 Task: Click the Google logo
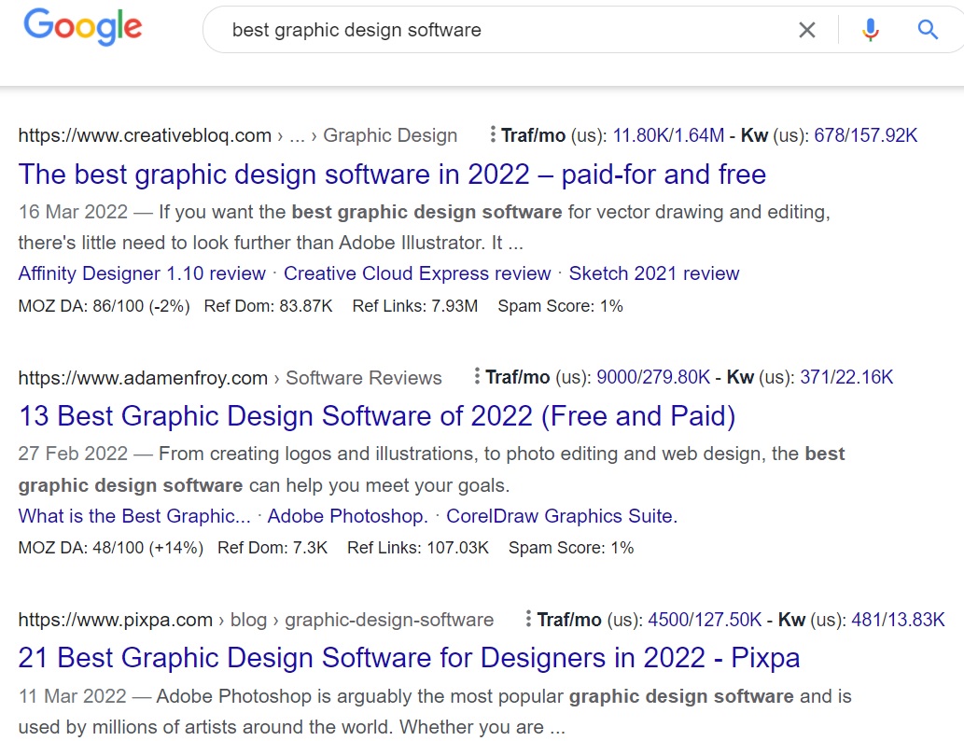click(83, 27)
